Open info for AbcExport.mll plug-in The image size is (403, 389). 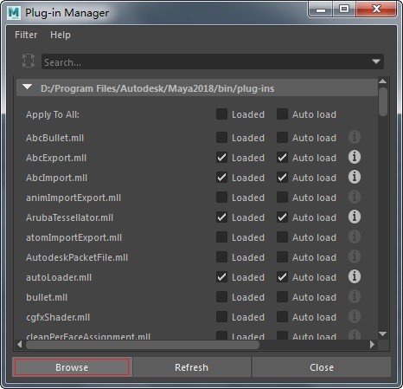click(355, 157)
